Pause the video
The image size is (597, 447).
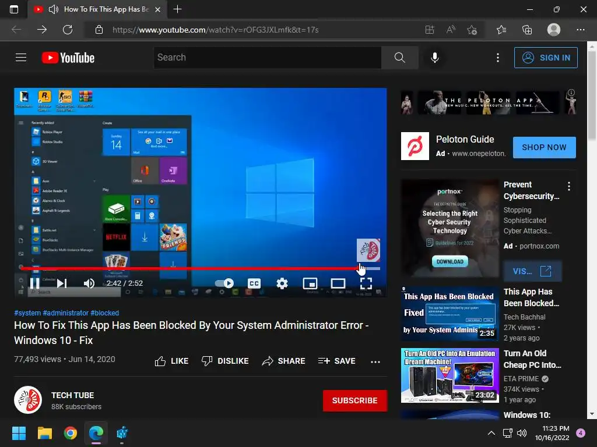click(x=34, y=283)
